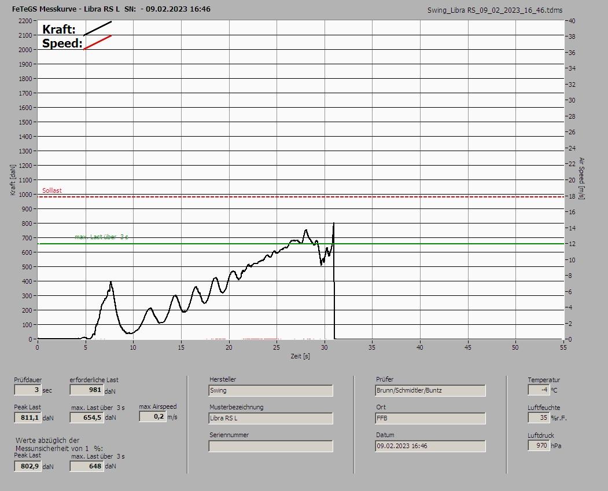
Task: Click the Temperatur field showing -4
Action: 539,390
